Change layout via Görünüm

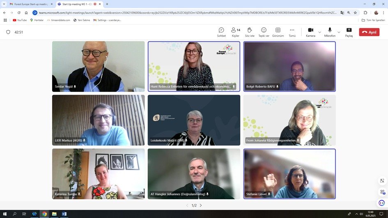click(278, 32)
